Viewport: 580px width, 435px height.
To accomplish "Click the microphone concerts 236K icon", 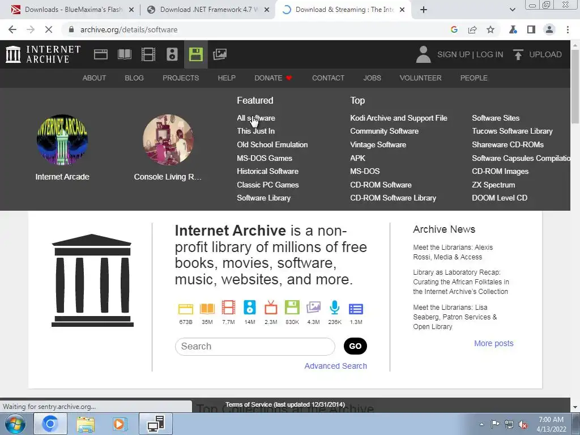I will coord(334,308).
